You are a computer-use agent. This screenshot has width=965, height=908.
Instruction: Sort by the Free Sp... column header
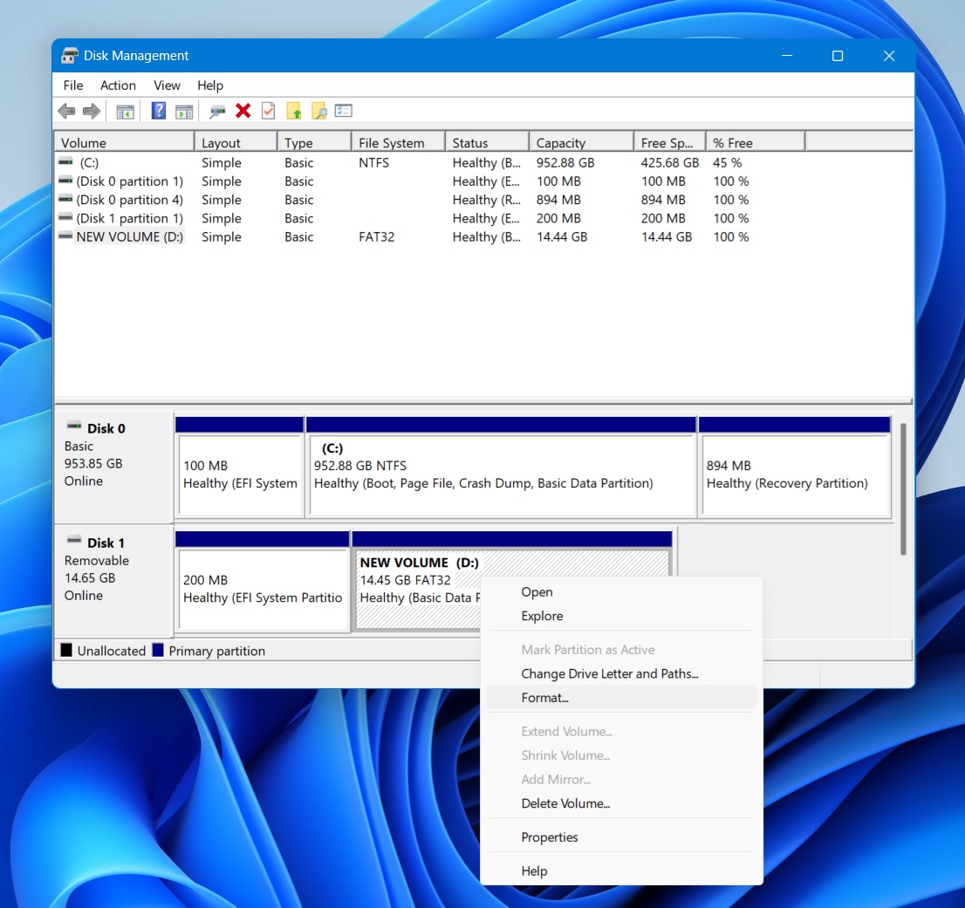click(669, 143)
